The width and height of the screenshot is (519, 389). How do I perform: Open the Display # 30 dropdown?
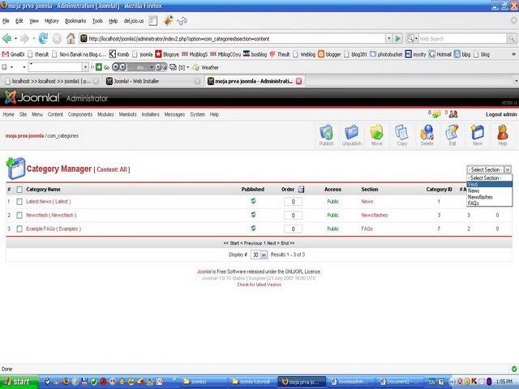pos(259,254)
